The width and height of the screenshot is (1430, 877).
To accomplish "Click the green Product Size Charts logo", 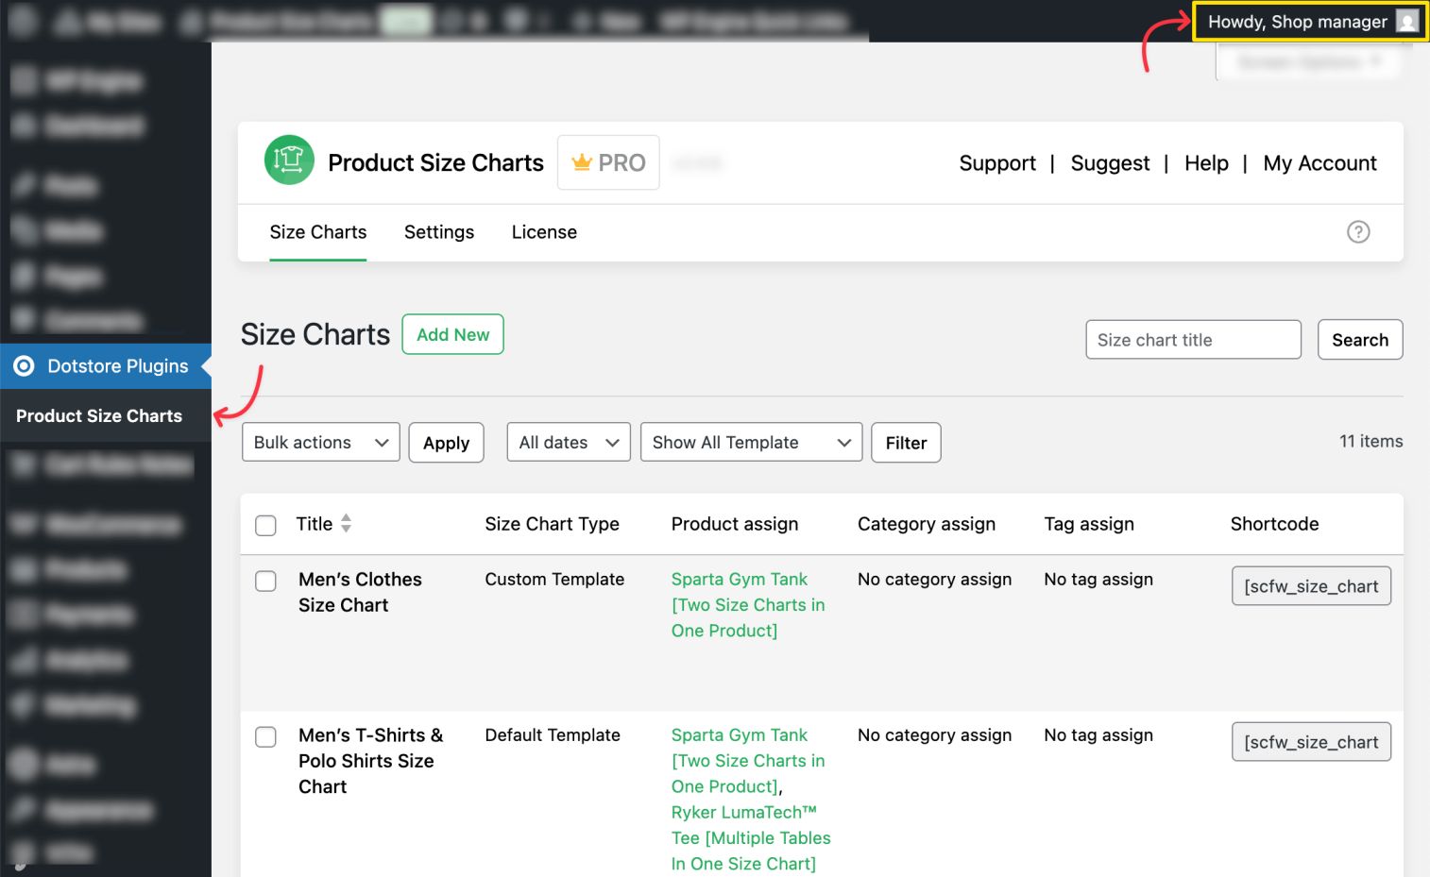I will pos(289,160).
